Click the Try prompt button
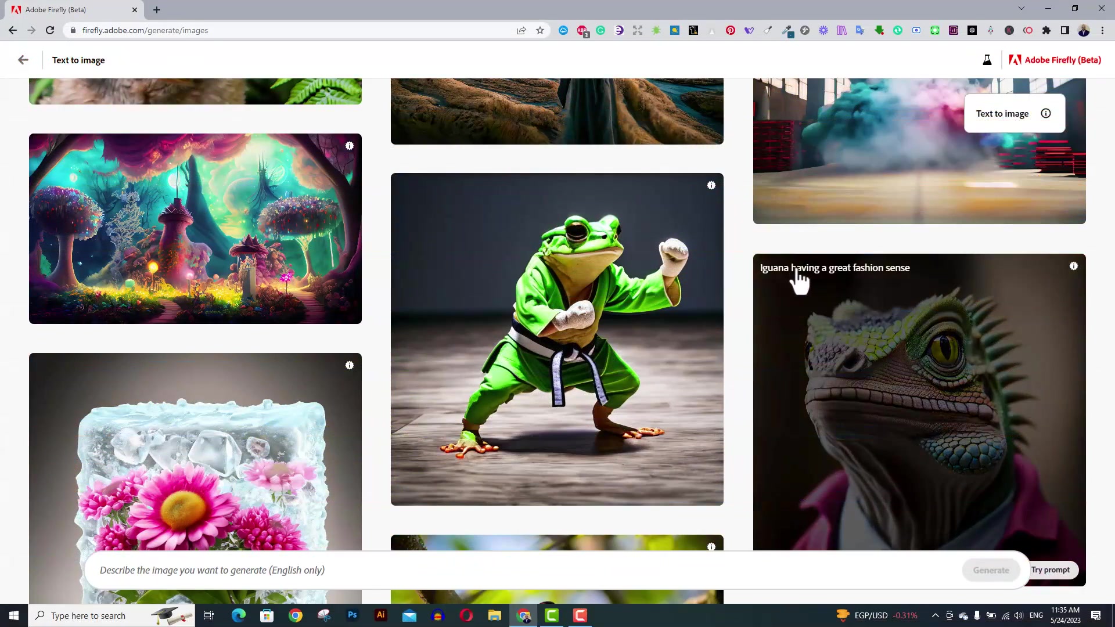Viewport: 1115px width, 627px height. point(1050,570)
